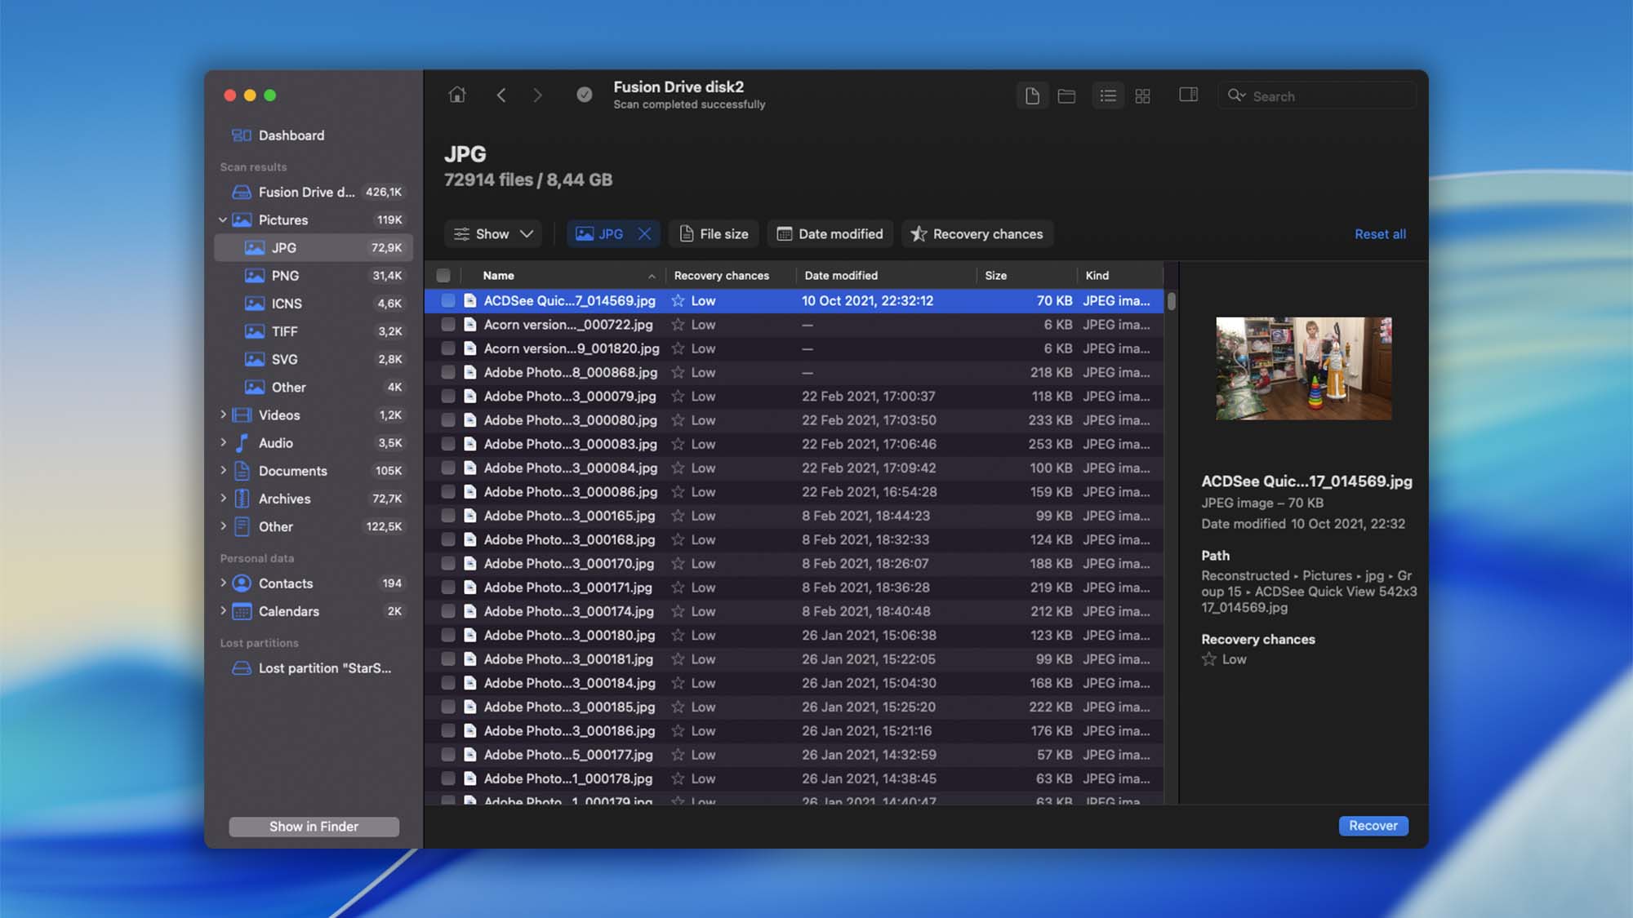Collapse the Pictures category
The width and height of the screenshot is (1633, 918).
click(x=223, y=220)
